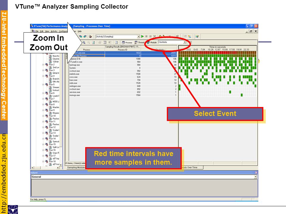Collapse the Run 10 tree node

tap(43, 116)
